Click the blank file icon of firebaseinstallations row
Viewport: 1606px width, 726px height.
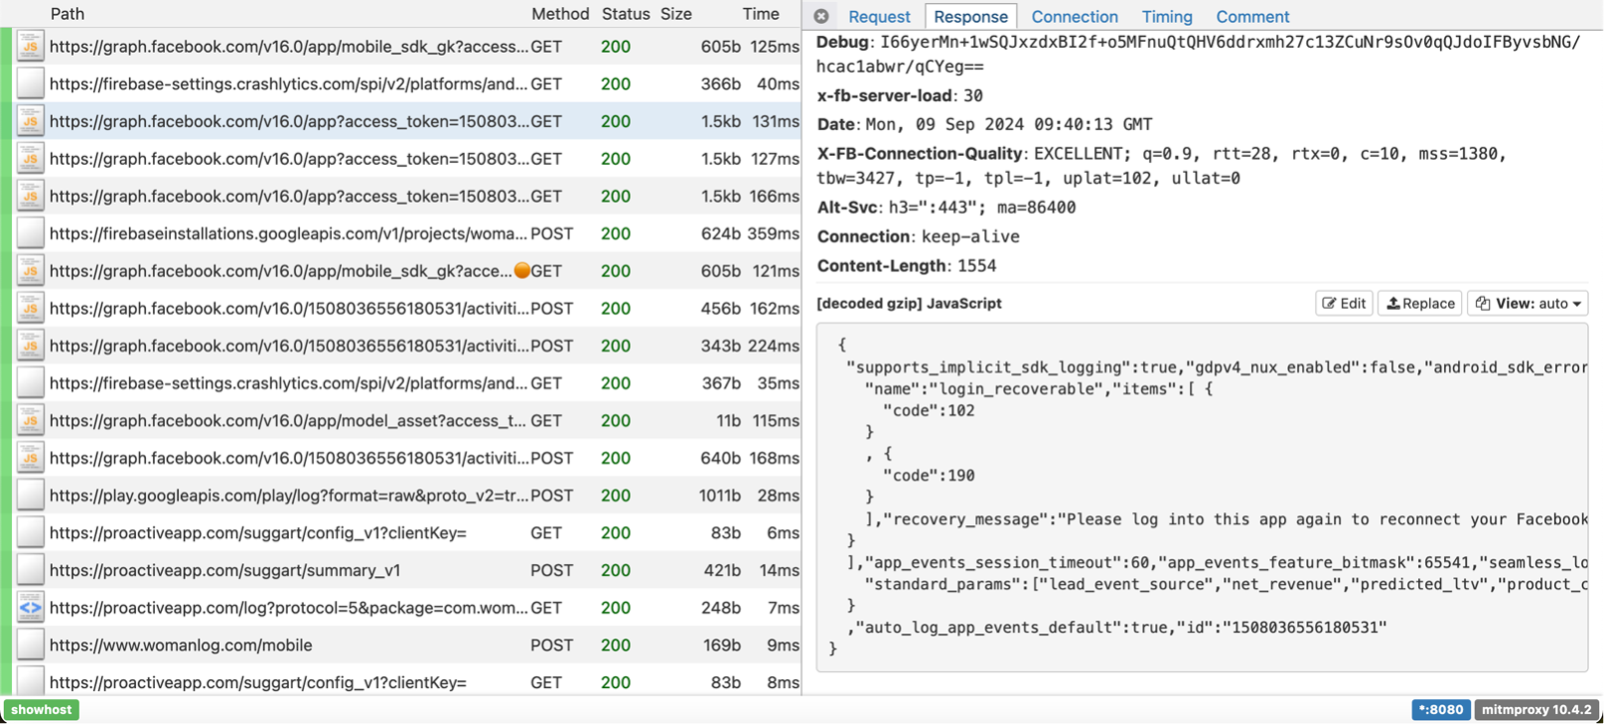(30, 234)
